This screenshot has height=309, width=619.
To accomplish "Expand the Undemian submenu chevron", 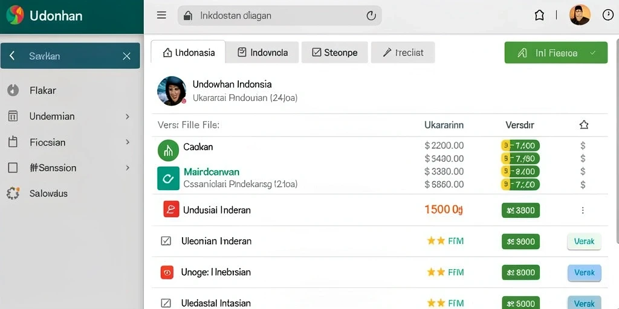I will pos(127,116).
